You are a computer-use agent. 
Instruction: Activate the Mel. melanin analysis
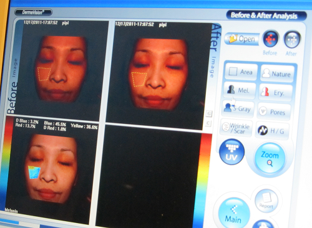pyautogui.click(x=239, y=90)
